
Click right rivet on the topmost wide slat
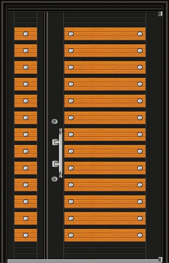tap(140, 34)
